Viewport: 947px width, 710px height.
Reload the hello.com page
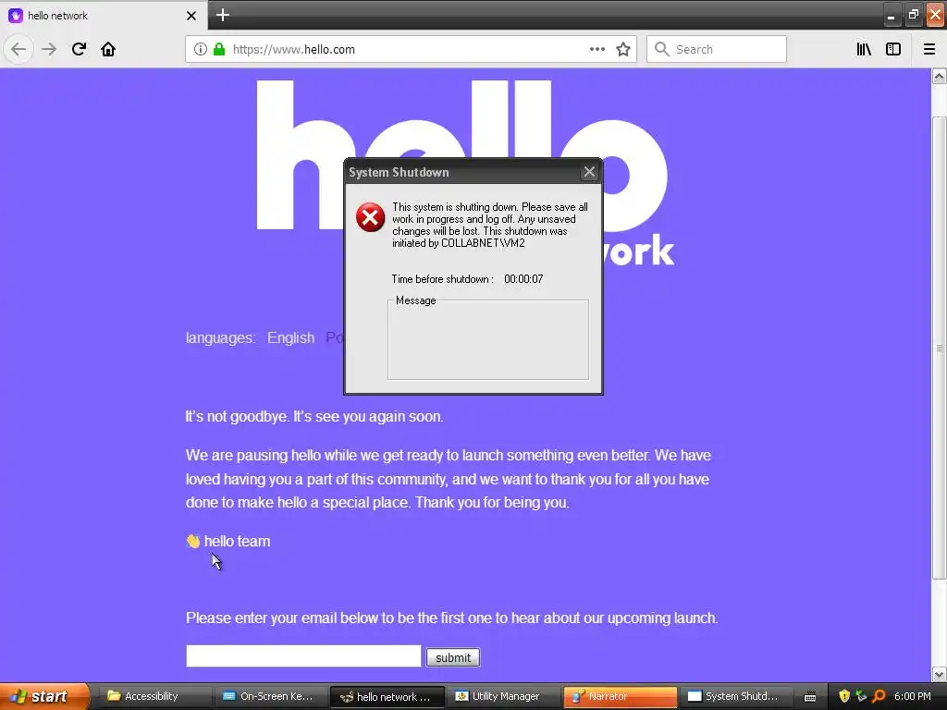point(79,49)
